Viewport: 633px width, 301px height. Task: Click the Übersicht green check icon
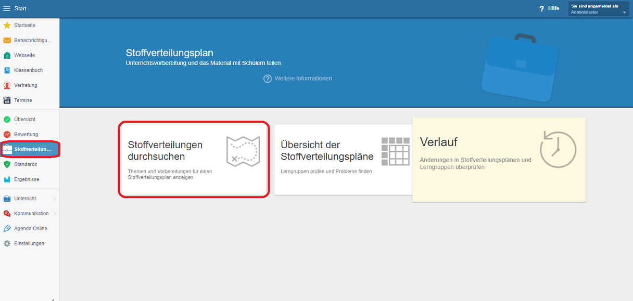7,120
